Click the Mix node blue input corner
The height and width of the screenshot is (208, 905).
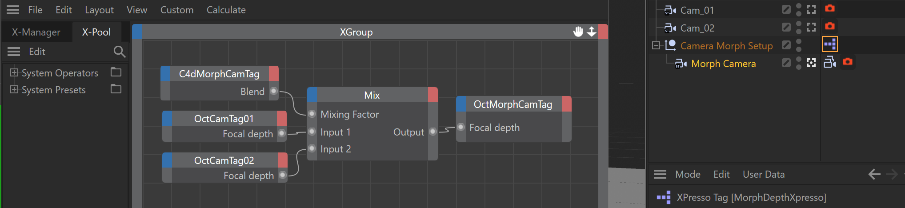(312, 95)
